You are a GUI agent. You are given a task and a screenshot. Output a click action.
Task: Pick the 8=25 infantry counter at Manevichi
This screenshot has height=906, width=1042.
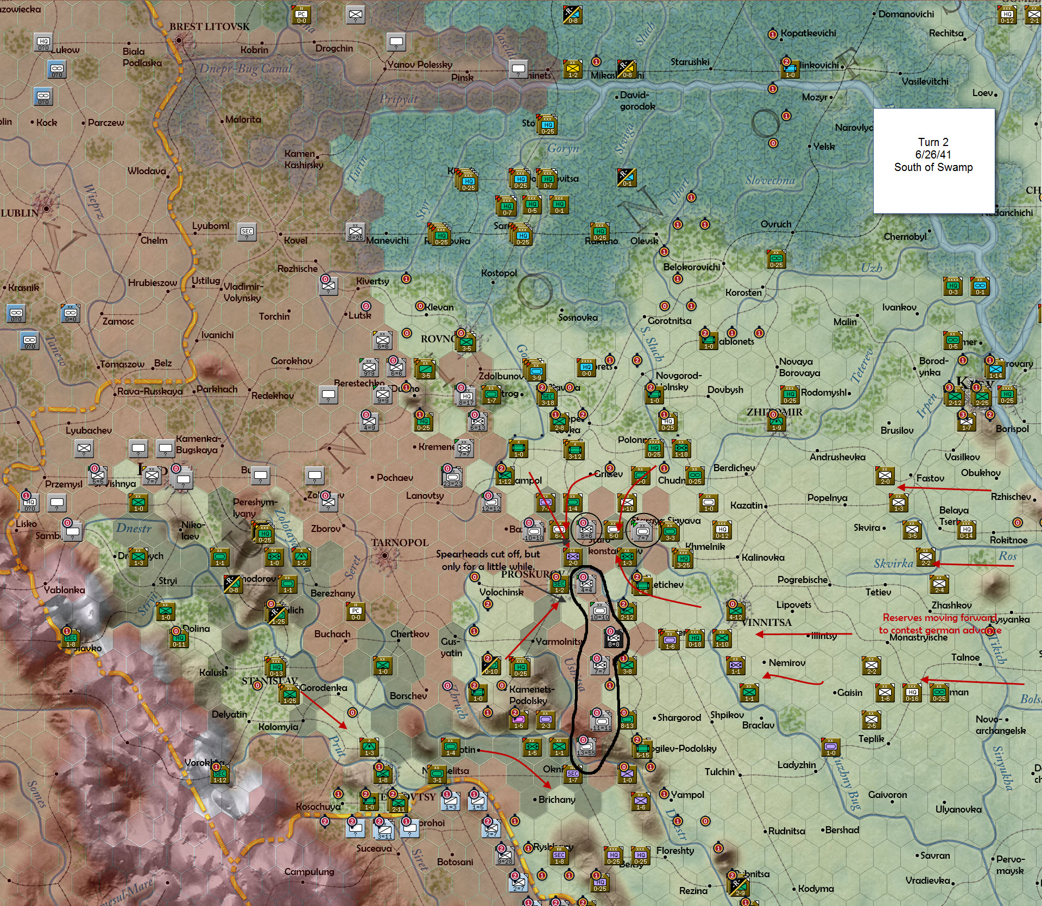click(x=356, y=232)
